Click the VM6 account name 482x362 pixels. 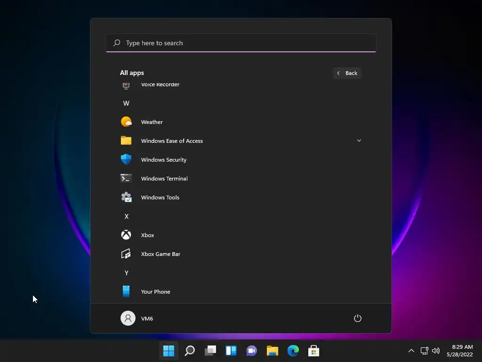[x=147, y=319]
